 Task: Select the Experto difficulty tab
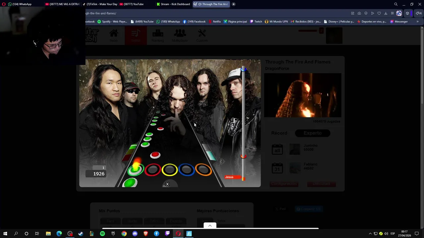point(312,133)
